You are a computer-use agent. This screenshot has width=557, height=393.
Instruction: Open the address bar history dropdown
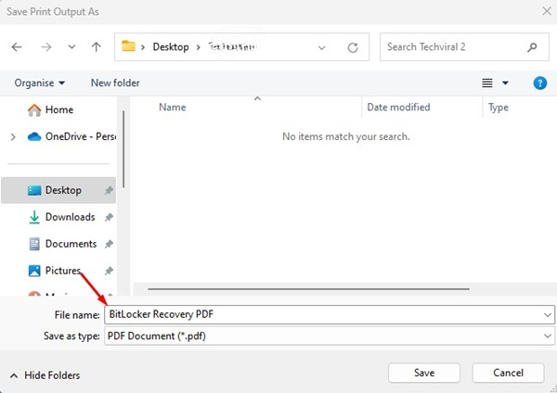pyautogui.click(x=322, y=47)
